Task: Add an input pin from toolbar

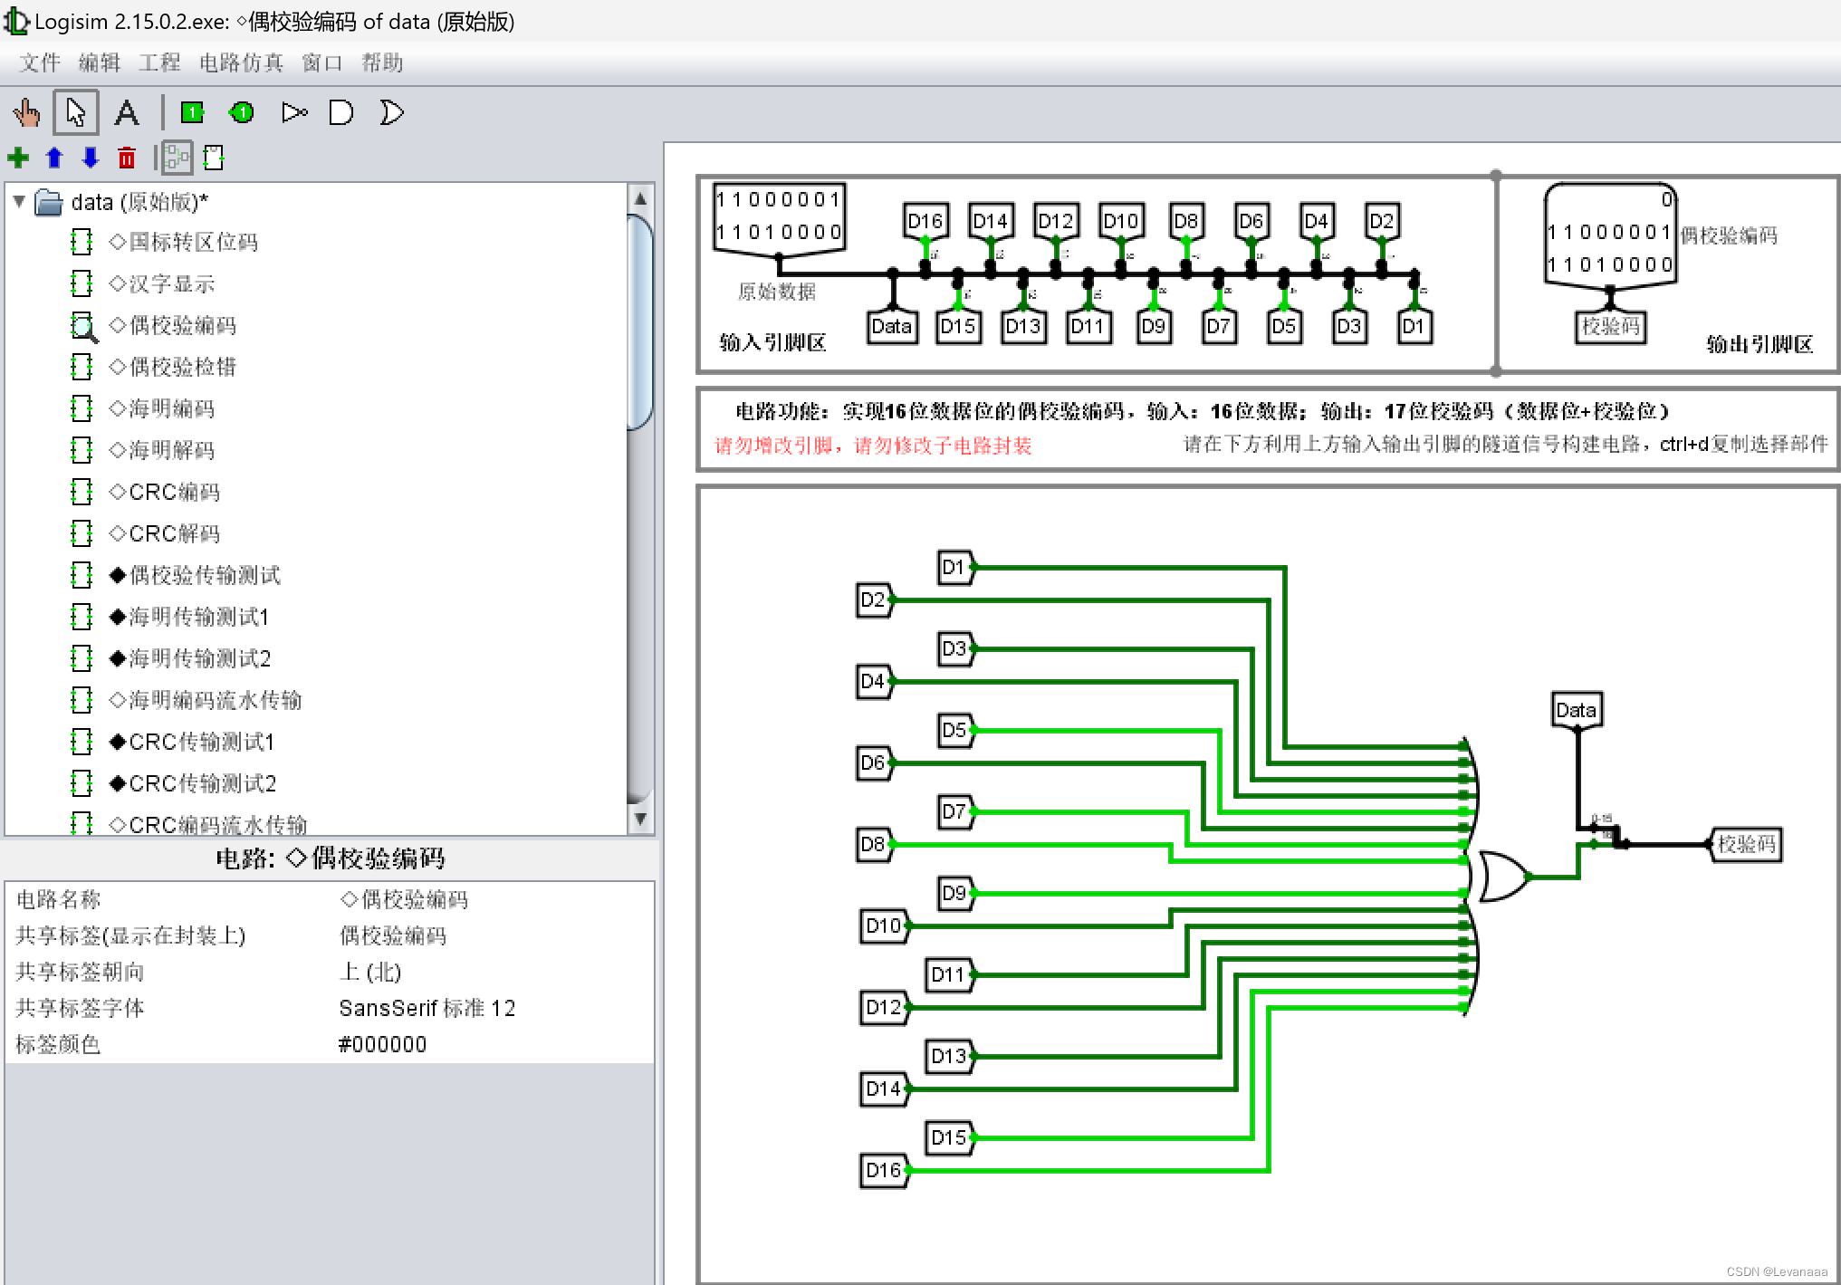Action: [x=192, y=113]
